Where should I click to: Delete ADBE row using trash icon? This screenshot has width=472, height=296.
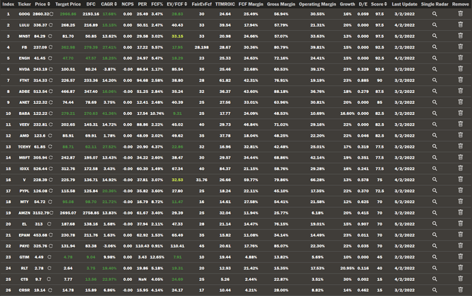(x=460, y=91)
